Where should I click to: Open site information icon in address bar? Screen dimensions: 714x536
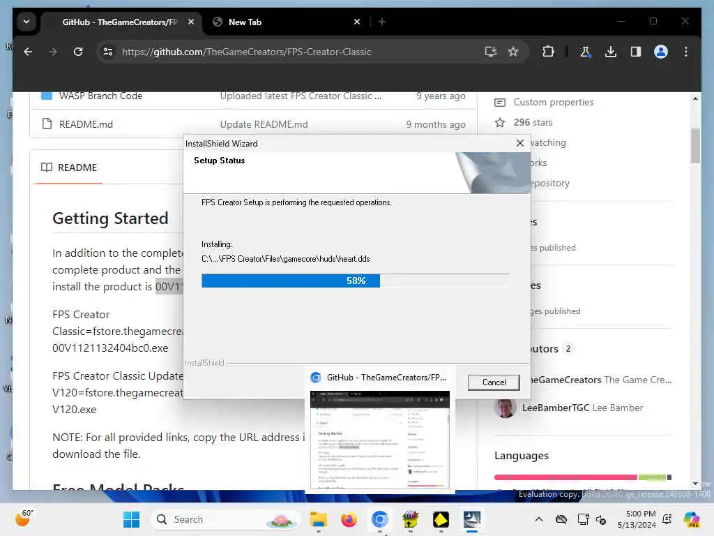(108, 52)
